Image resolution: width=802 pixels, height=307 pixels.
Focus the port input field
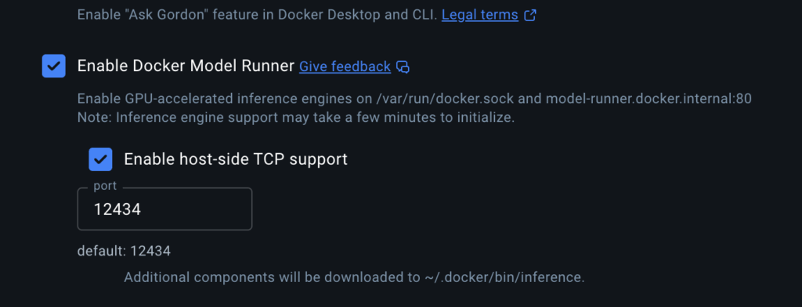[164, 209]
